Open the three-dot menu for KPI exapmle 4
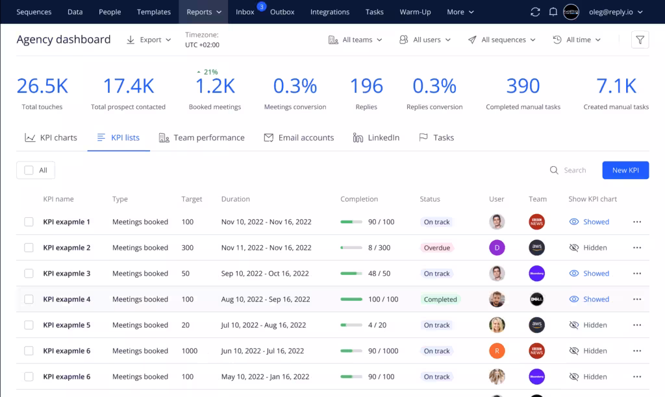 tap(636, 300)
